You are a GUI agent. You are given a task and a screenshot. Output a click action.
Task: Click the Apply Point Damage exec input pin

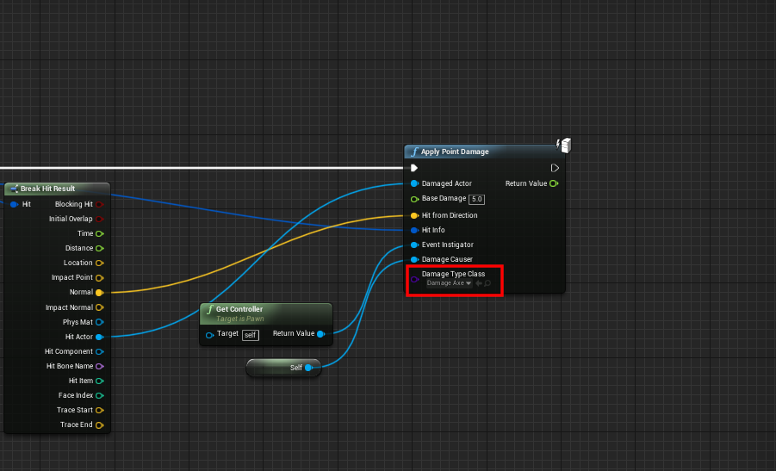coord(414,168)
